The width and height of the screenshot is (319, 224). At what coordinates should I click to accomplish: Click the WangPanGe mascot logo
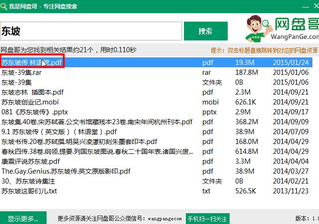coord(259,29)
